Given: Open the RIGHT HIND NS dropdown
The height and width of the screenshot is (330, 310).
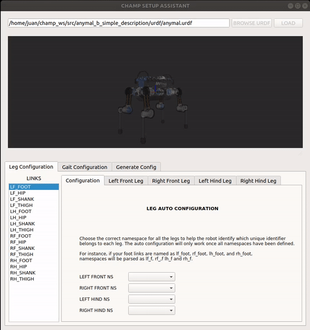Looking at the screenshot, I should [151, 310].
